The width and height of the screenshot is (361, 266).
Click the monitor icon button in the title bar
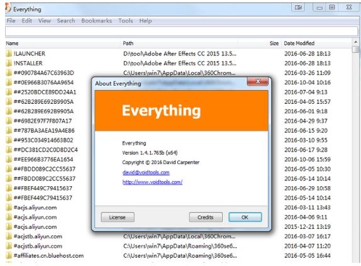click(298, 8)
